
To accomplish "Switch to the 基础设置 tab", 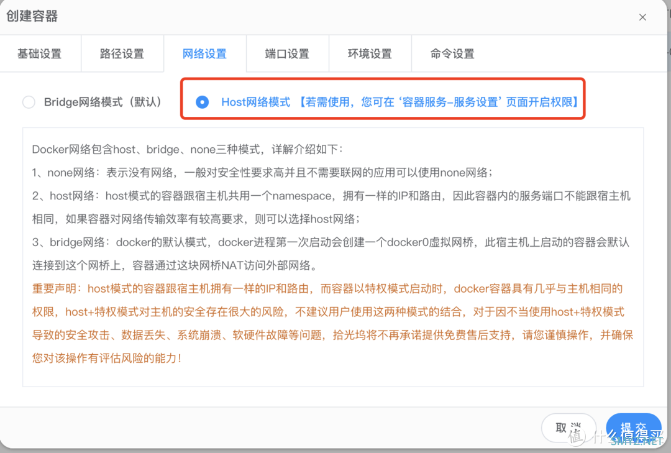I will point(40,54).
